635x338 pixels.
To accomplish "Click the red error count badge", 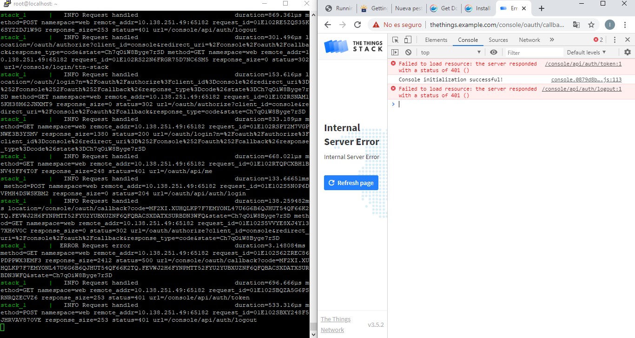I will pos(598,40).
